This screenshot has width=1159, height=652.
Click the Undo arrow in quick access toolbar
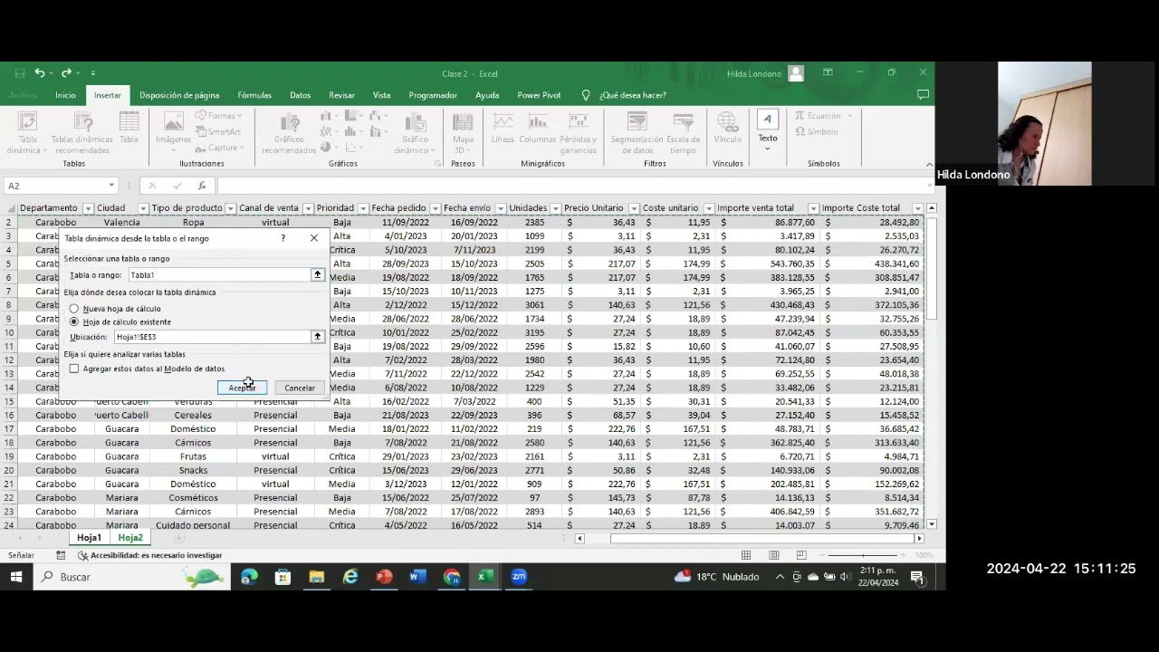tap(39, 73)
